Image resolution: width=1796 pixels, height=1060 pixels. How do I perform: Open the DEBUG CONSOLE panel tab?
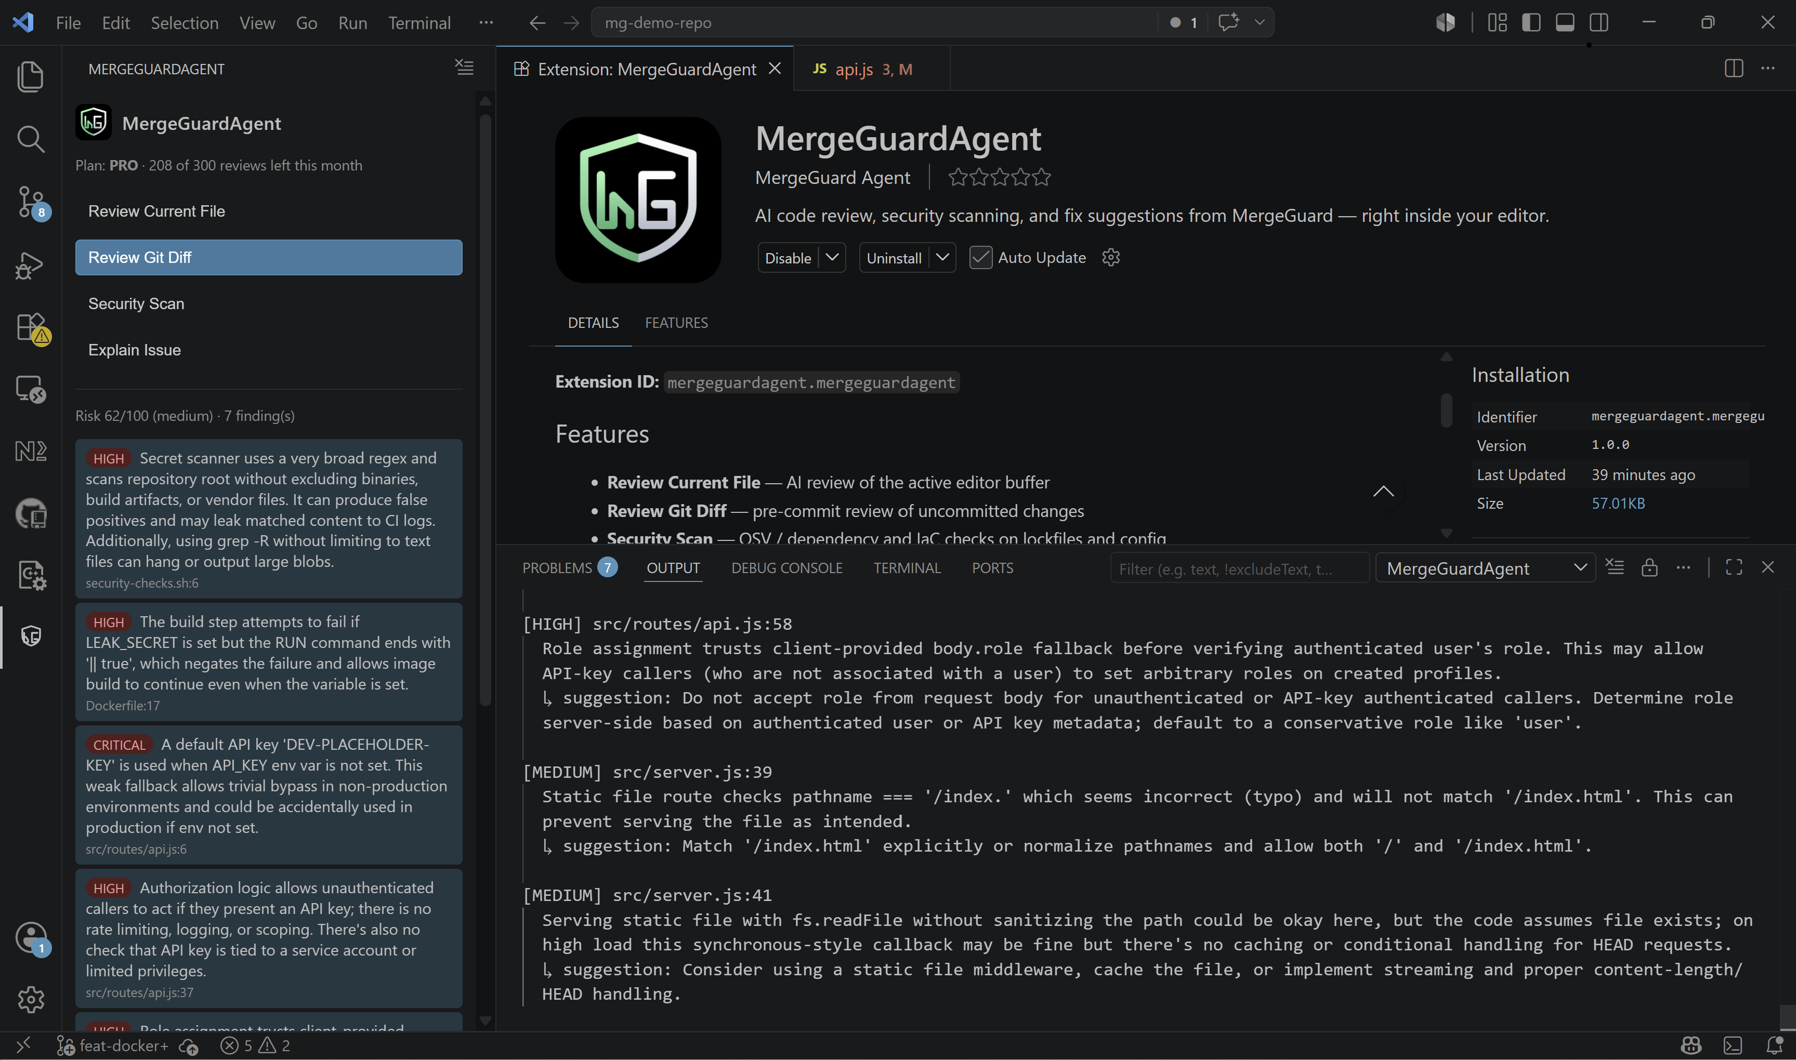tap(786, 568)
